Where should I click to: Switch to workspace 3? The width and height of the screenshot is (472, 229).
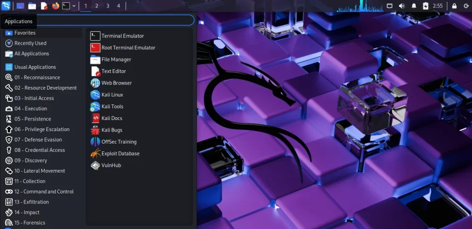pos(108,6)
